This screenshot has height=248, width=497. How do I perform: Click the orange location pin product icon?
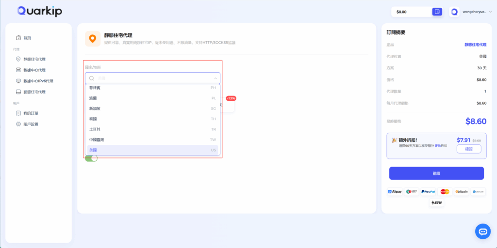pyautogui.click(x=93, y=39)
